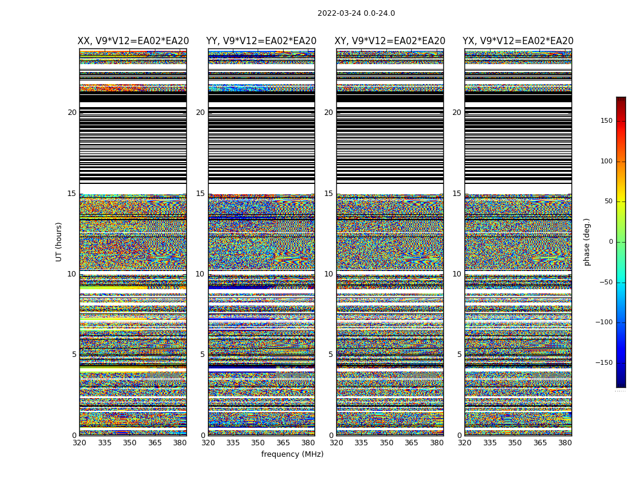This screenshot has width=635, height=484.
Task: Click the UT (hours) axis label
Action: 59,242
